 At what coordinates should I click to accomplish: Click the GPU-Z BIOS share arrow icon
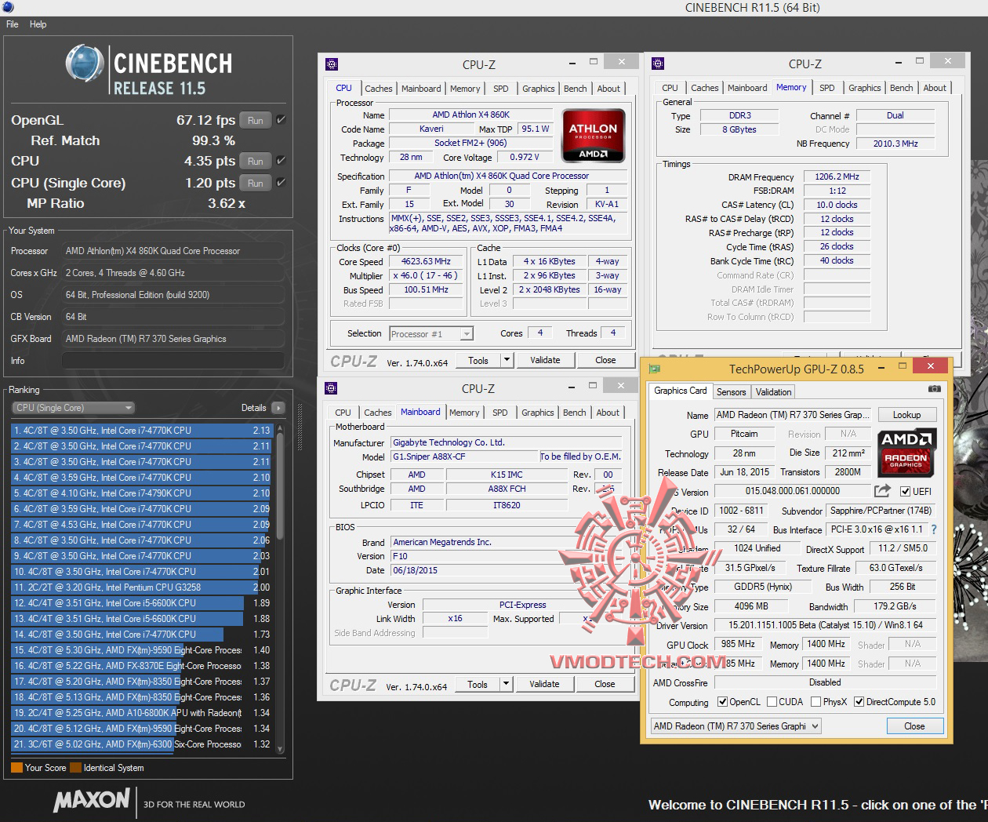click(882, 491)
